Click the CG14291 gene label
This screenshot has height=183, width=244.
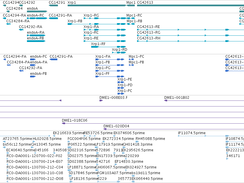point(57,3)
